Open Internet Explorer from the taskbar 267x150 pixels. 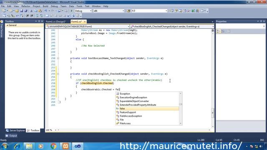click(17, 146)
